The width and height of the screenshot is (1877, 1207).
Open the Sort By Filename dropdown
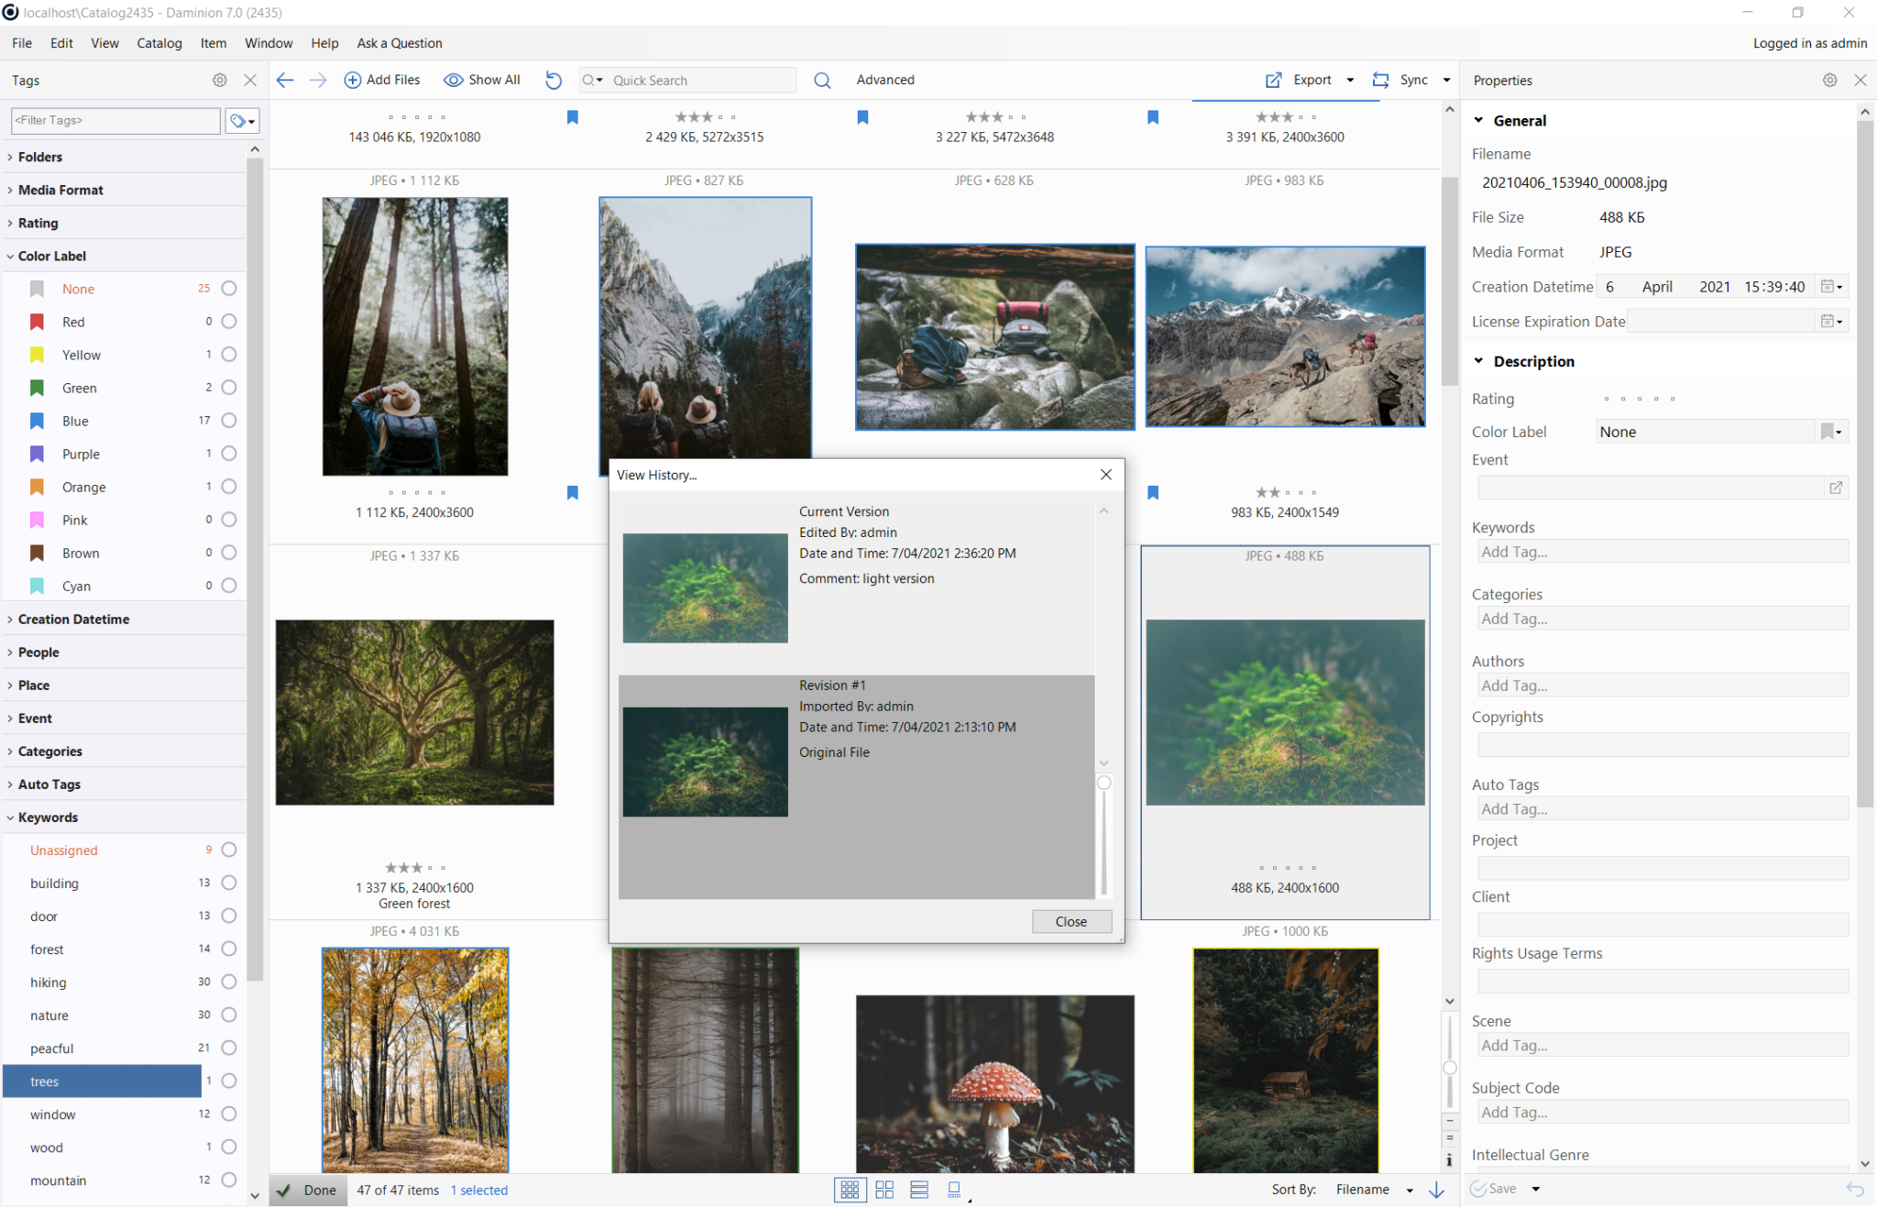click(x=1372, y=1189)
